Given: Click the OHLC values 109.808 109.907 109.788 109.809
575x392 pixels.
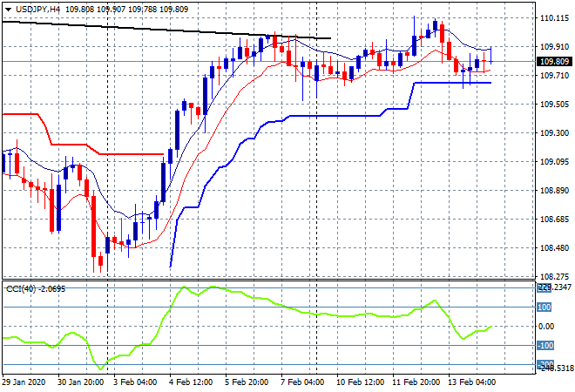Looking at the screenshot, I should [127, 10].
